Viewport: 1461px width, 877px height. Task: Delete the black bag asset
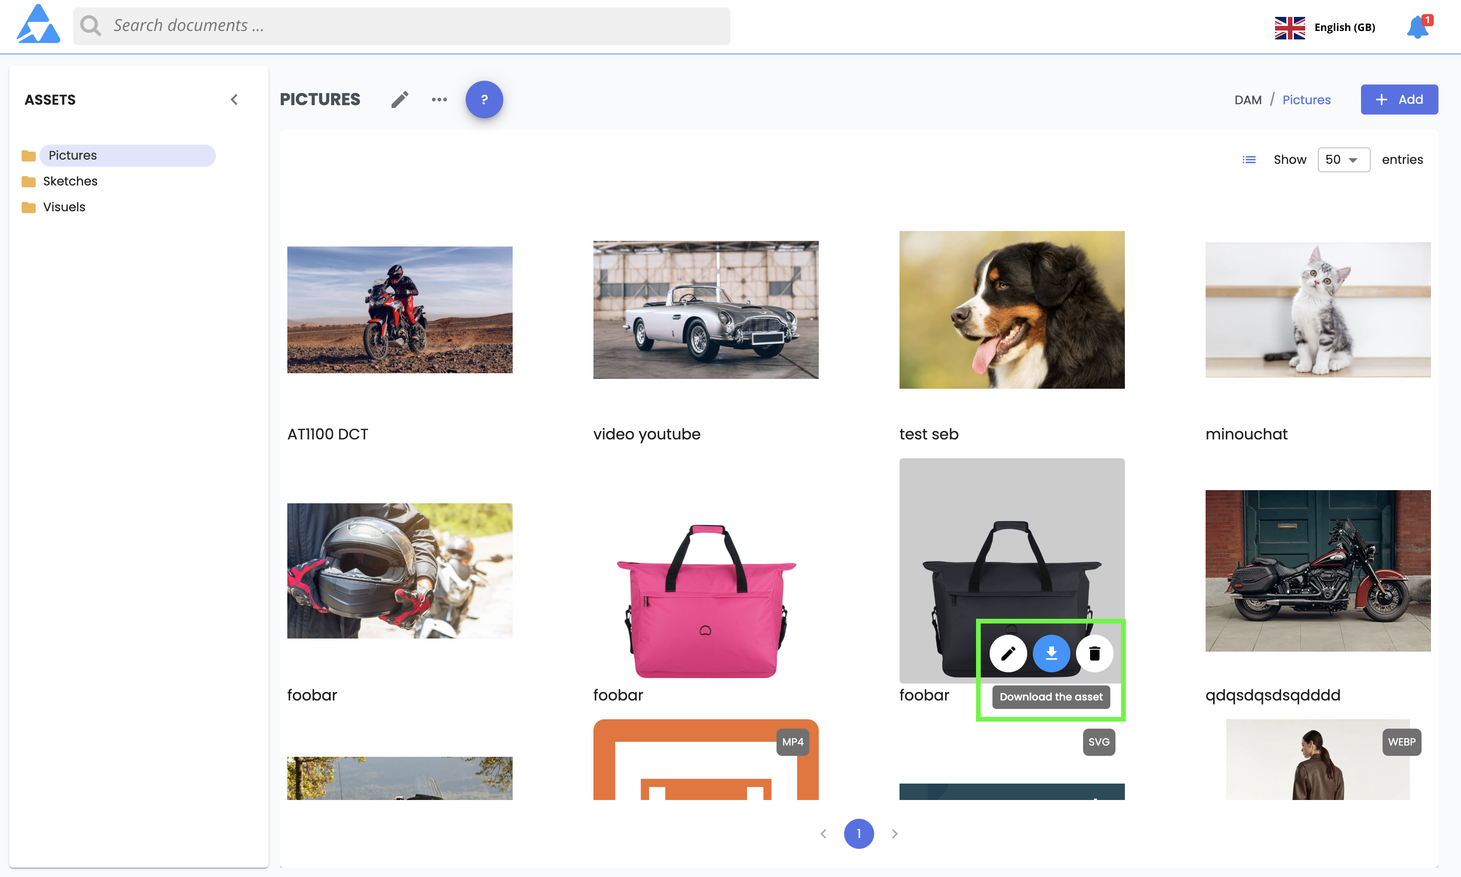coord(1094,653)
